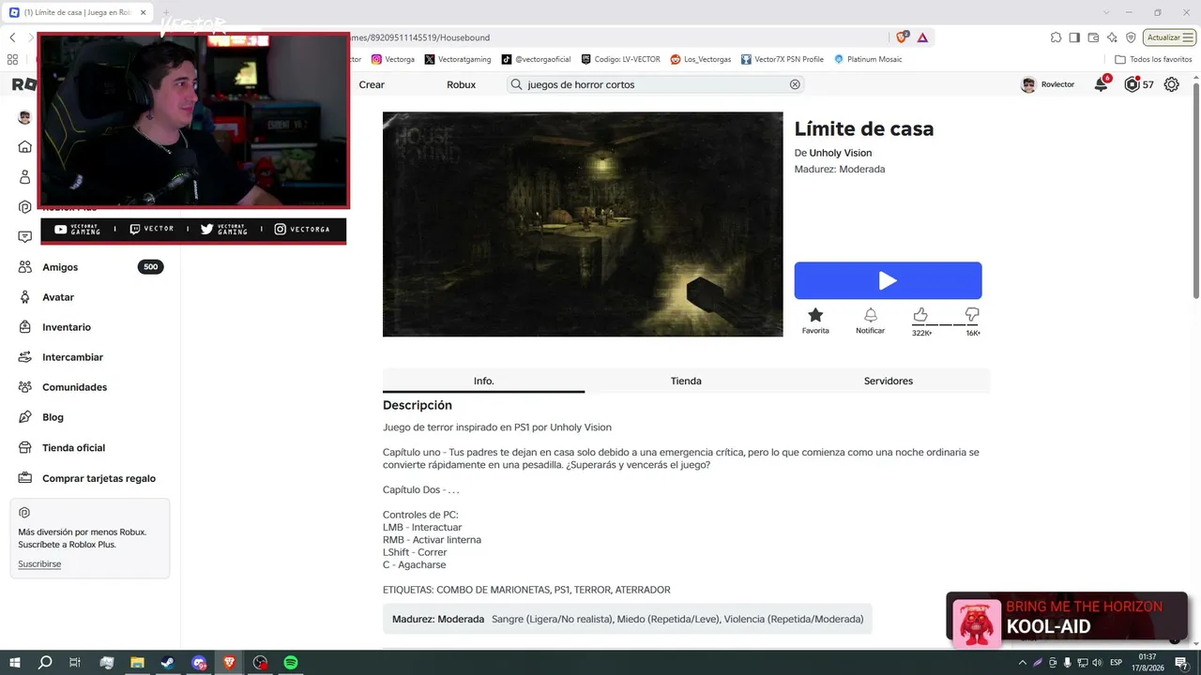1201x675 pixels.
Task: Open the Brave VPN shield icon
Action: tap(1132, 37)
